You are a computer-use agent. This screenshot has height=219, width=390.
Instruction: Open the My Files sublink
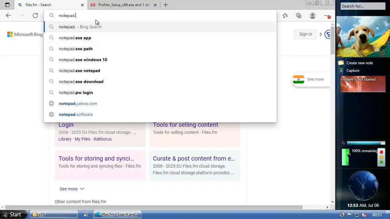[x=82, y=139]
